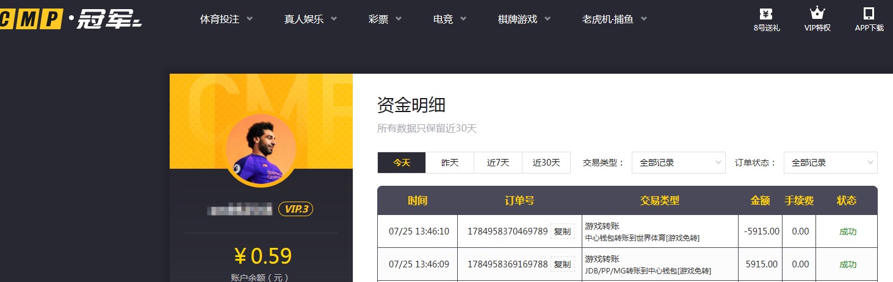Click 成功 status in the 13:46:10 row
This screenshot has width=893, height=282.
coord(848,231)
